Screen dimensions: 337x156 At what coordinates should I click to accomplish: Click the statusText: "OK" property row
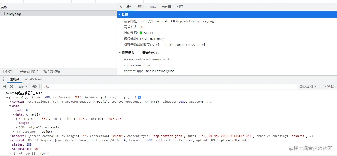(x=26, y=149)
